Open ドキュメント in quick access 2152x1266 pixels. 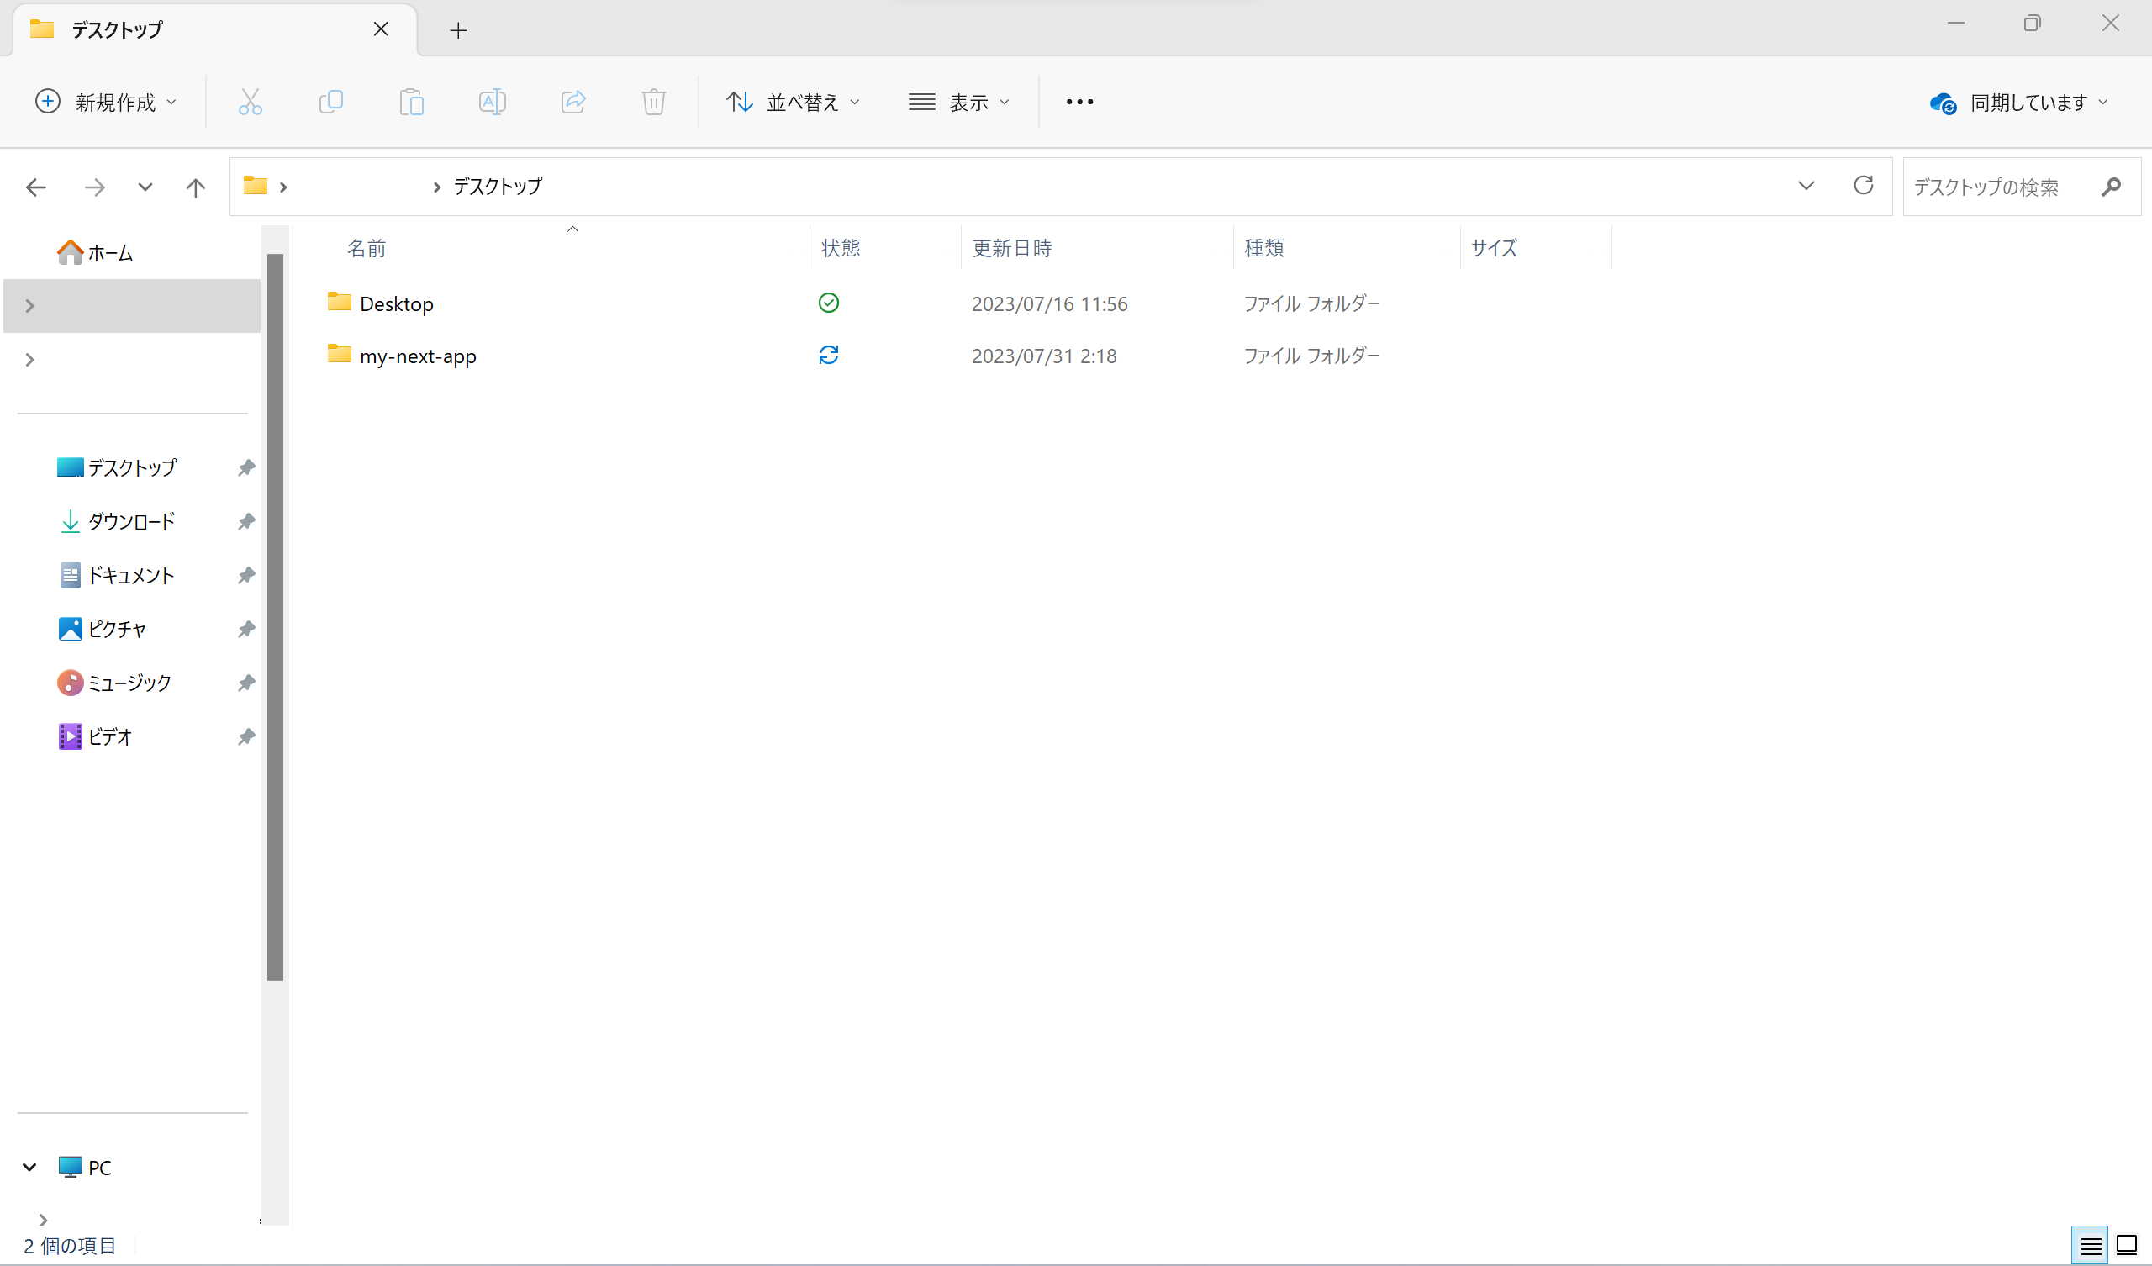[116, 575]
